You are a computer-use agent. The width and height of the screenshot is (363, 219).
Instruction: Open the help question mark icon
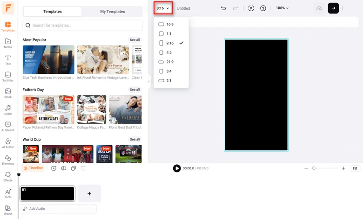pos(263,8)
